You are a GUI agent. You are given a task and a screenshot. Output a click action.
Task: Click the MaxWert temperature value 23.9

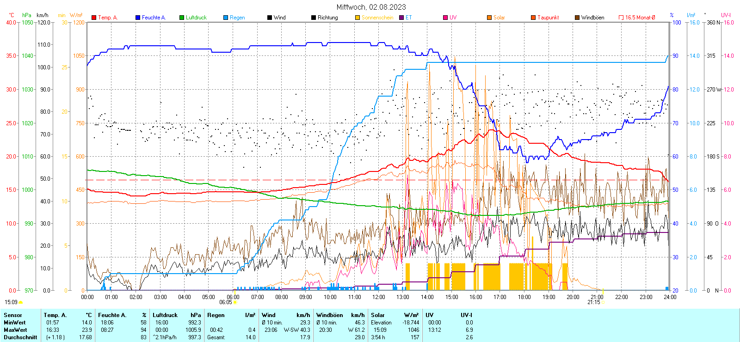86,330
